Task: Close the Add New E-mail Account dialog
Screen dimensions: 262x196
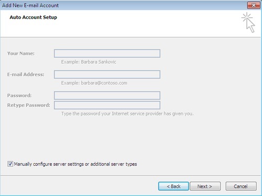Action: 254,5
